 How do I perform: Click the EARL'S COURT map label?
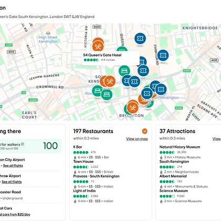pyautogui.click(x=29, y=115)
